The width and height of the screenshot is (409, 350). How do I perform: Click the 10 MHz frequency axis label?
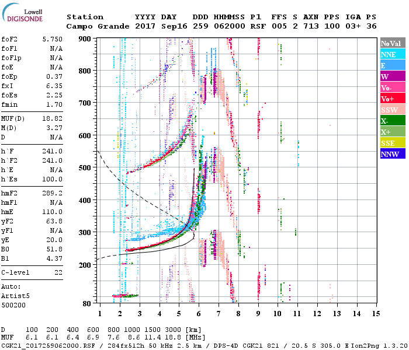278,314
